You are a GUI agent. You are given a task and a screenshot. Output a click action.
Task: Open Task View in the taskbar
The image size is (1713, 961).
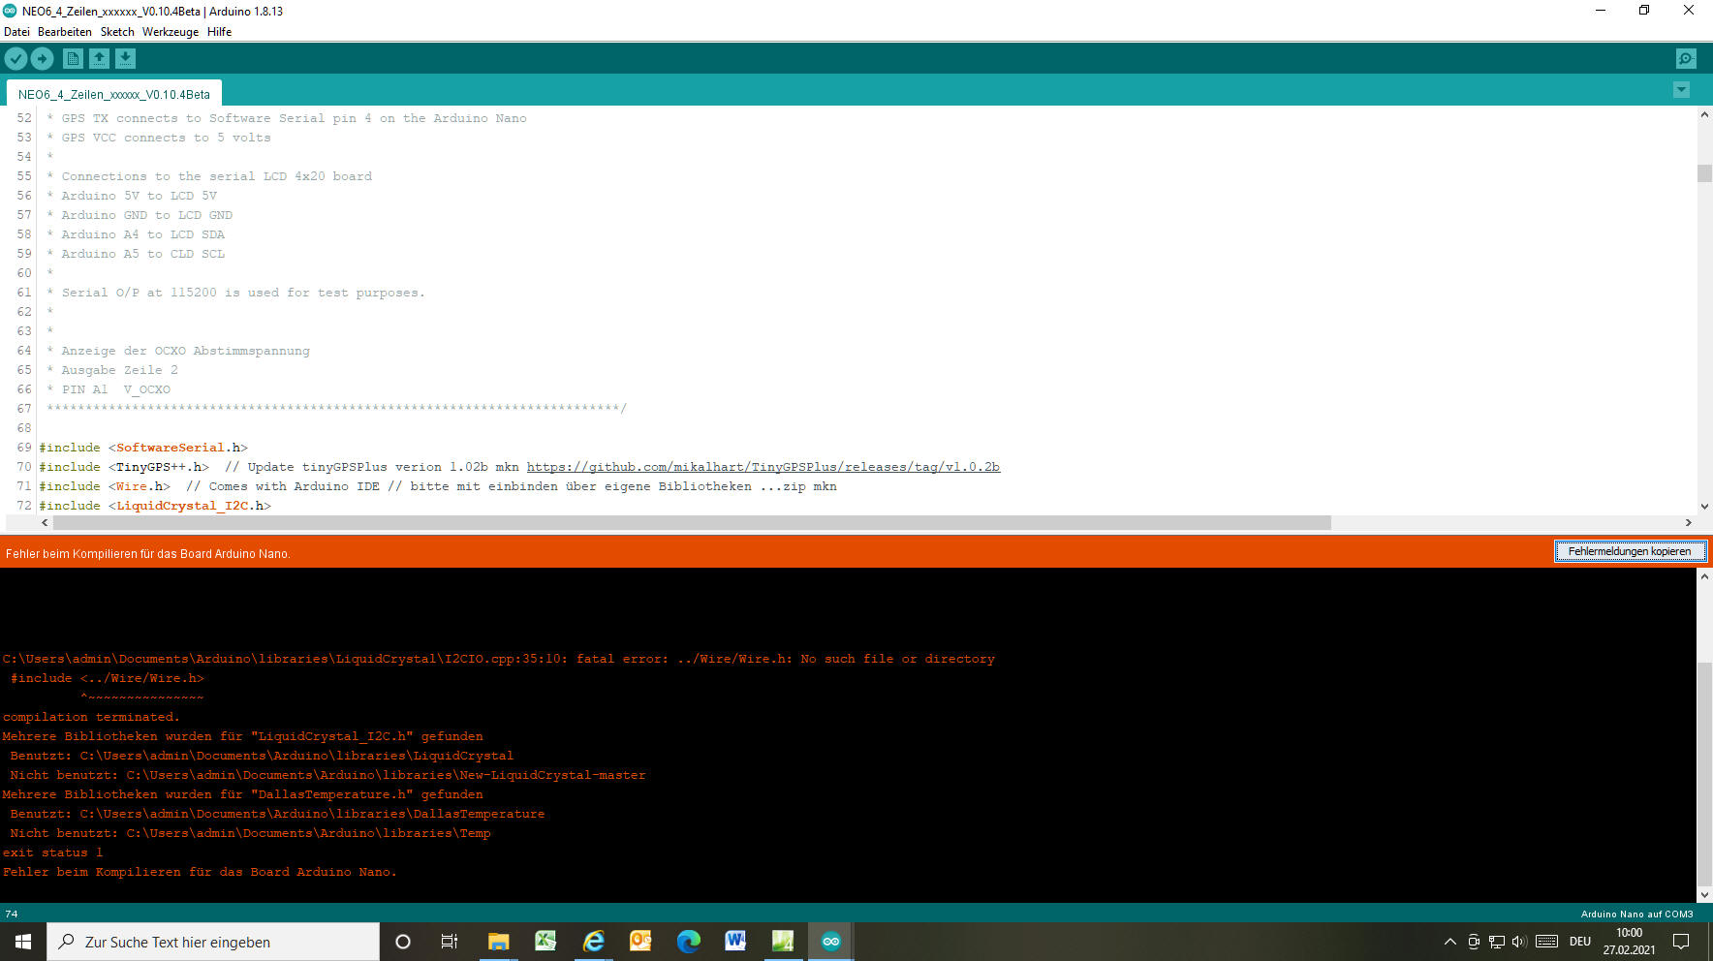pyautogui.click(x=450, y=942)
